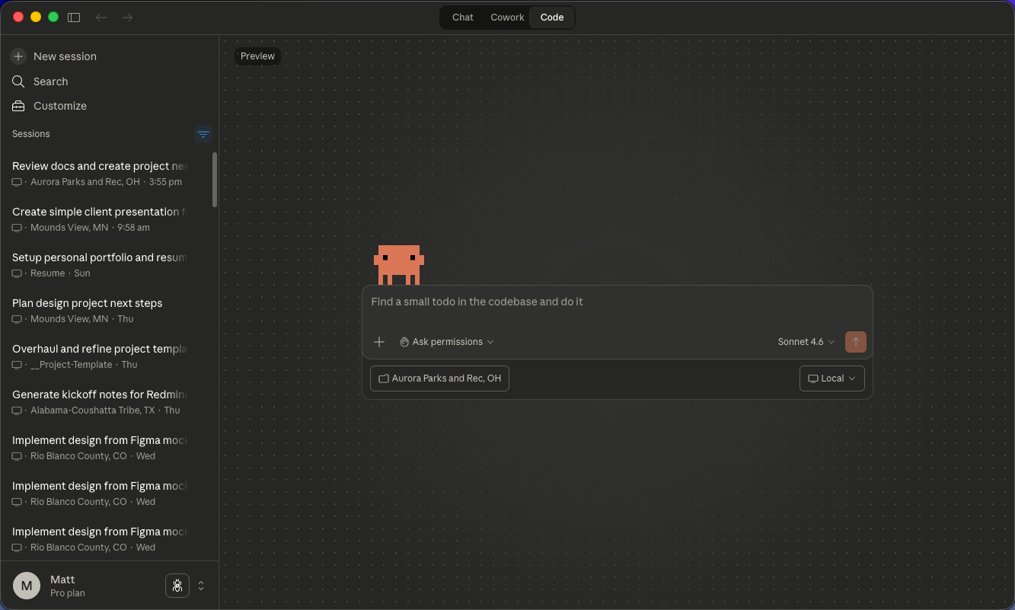Open Search in the sidebar
This screenshot has width=1015, height=610.
[x=50, y=81]
